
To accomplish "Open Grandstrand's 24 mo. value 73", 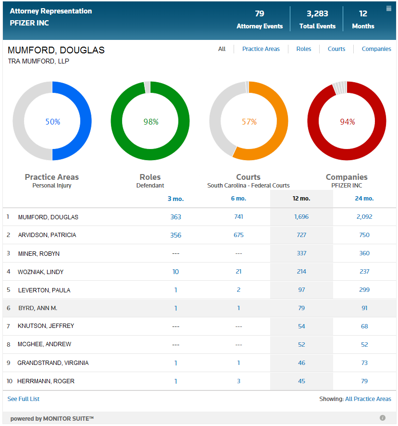I will coord(364,363).
